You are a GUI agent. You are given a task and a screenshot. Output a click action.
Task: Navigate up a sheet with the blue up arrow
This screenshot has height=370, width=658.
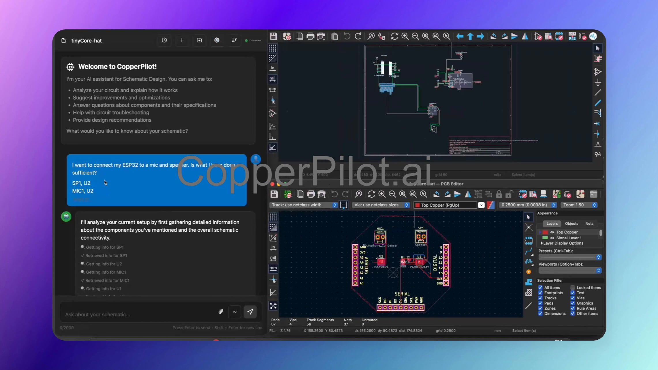[470, 36]
